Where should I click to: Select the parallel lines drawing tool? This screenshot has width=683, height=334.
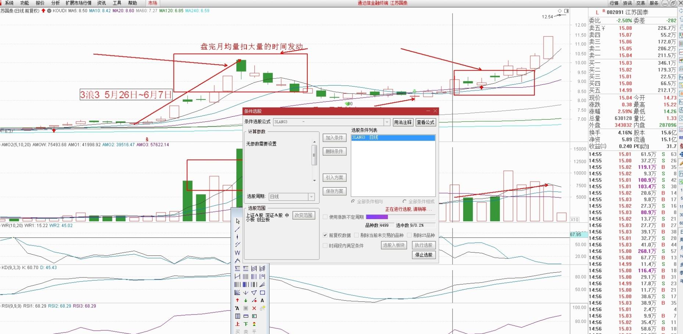[x=237, y=244]
